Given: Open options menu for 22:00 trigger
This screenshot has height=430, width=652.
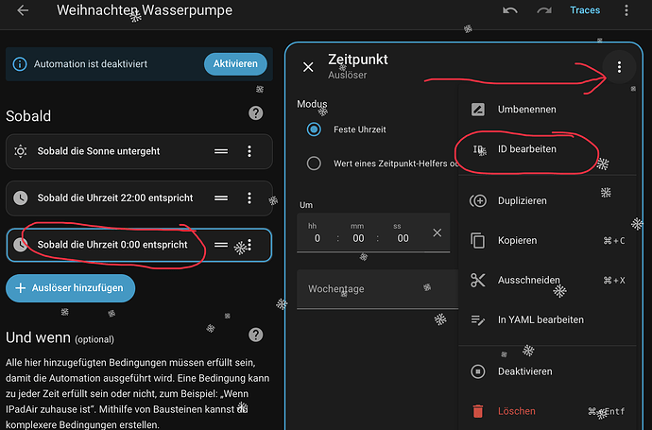Looking at the screenshot, I should 249,198.
